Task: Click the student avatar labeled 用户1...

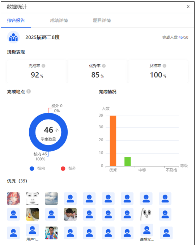Action: tap(32, 230)
